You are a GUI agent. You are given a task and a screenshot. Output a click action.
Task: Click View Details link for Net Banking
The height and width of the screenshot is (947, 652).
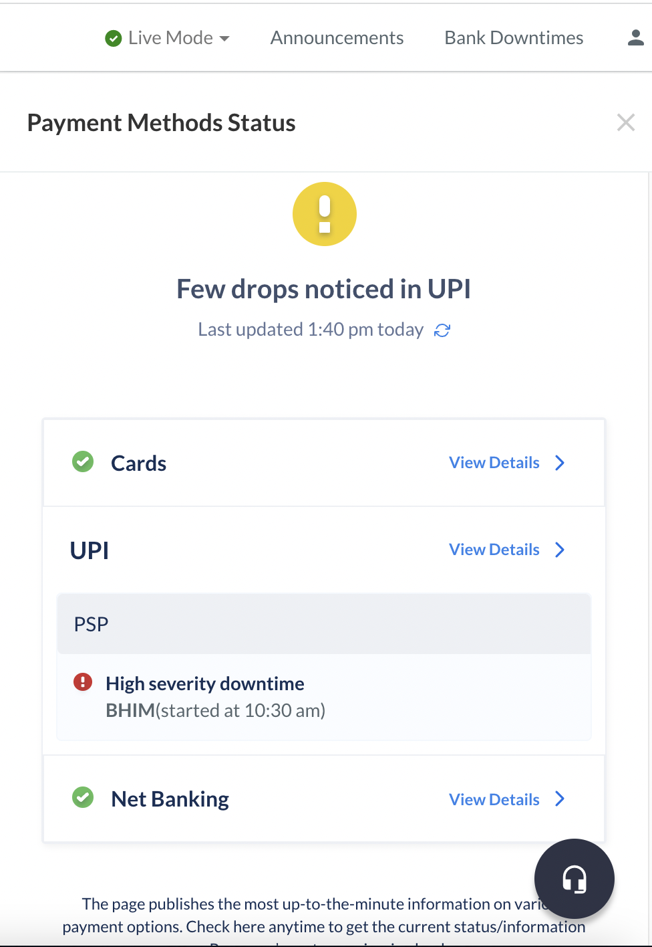pyautogui.click(x=494, y=800)
